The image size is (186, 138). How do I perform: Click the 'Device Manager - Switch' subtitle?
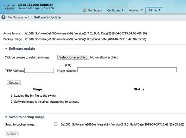point(36,8)
